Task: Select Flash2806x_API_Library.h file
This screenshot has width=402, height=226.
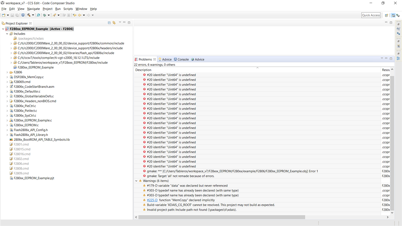Action: (31, 135)
